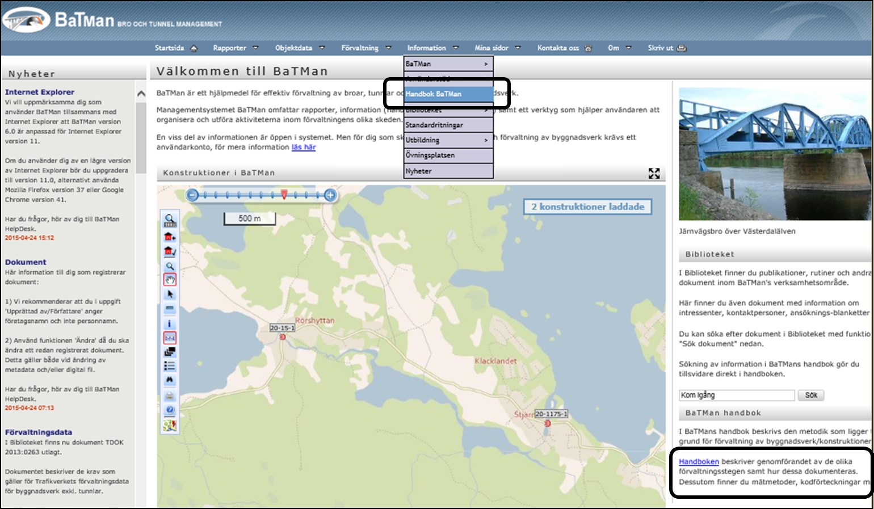Image resolution: width=874 pixels, height=509 pixels.
Task: Click the '2 konstruktioner laddade' status box
Action: click(x=587, y=207)
